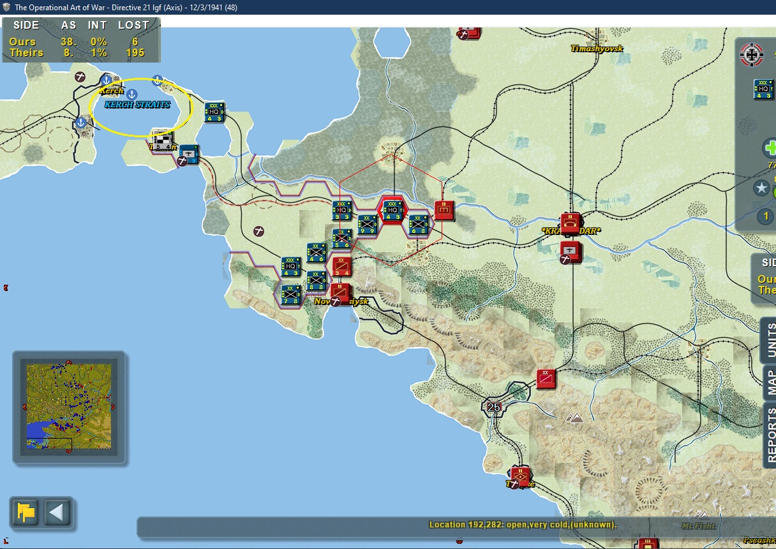Click the Iron Cross Axis emblem
The height and width of the screenshot is (549, 776).
click(752, 54)
